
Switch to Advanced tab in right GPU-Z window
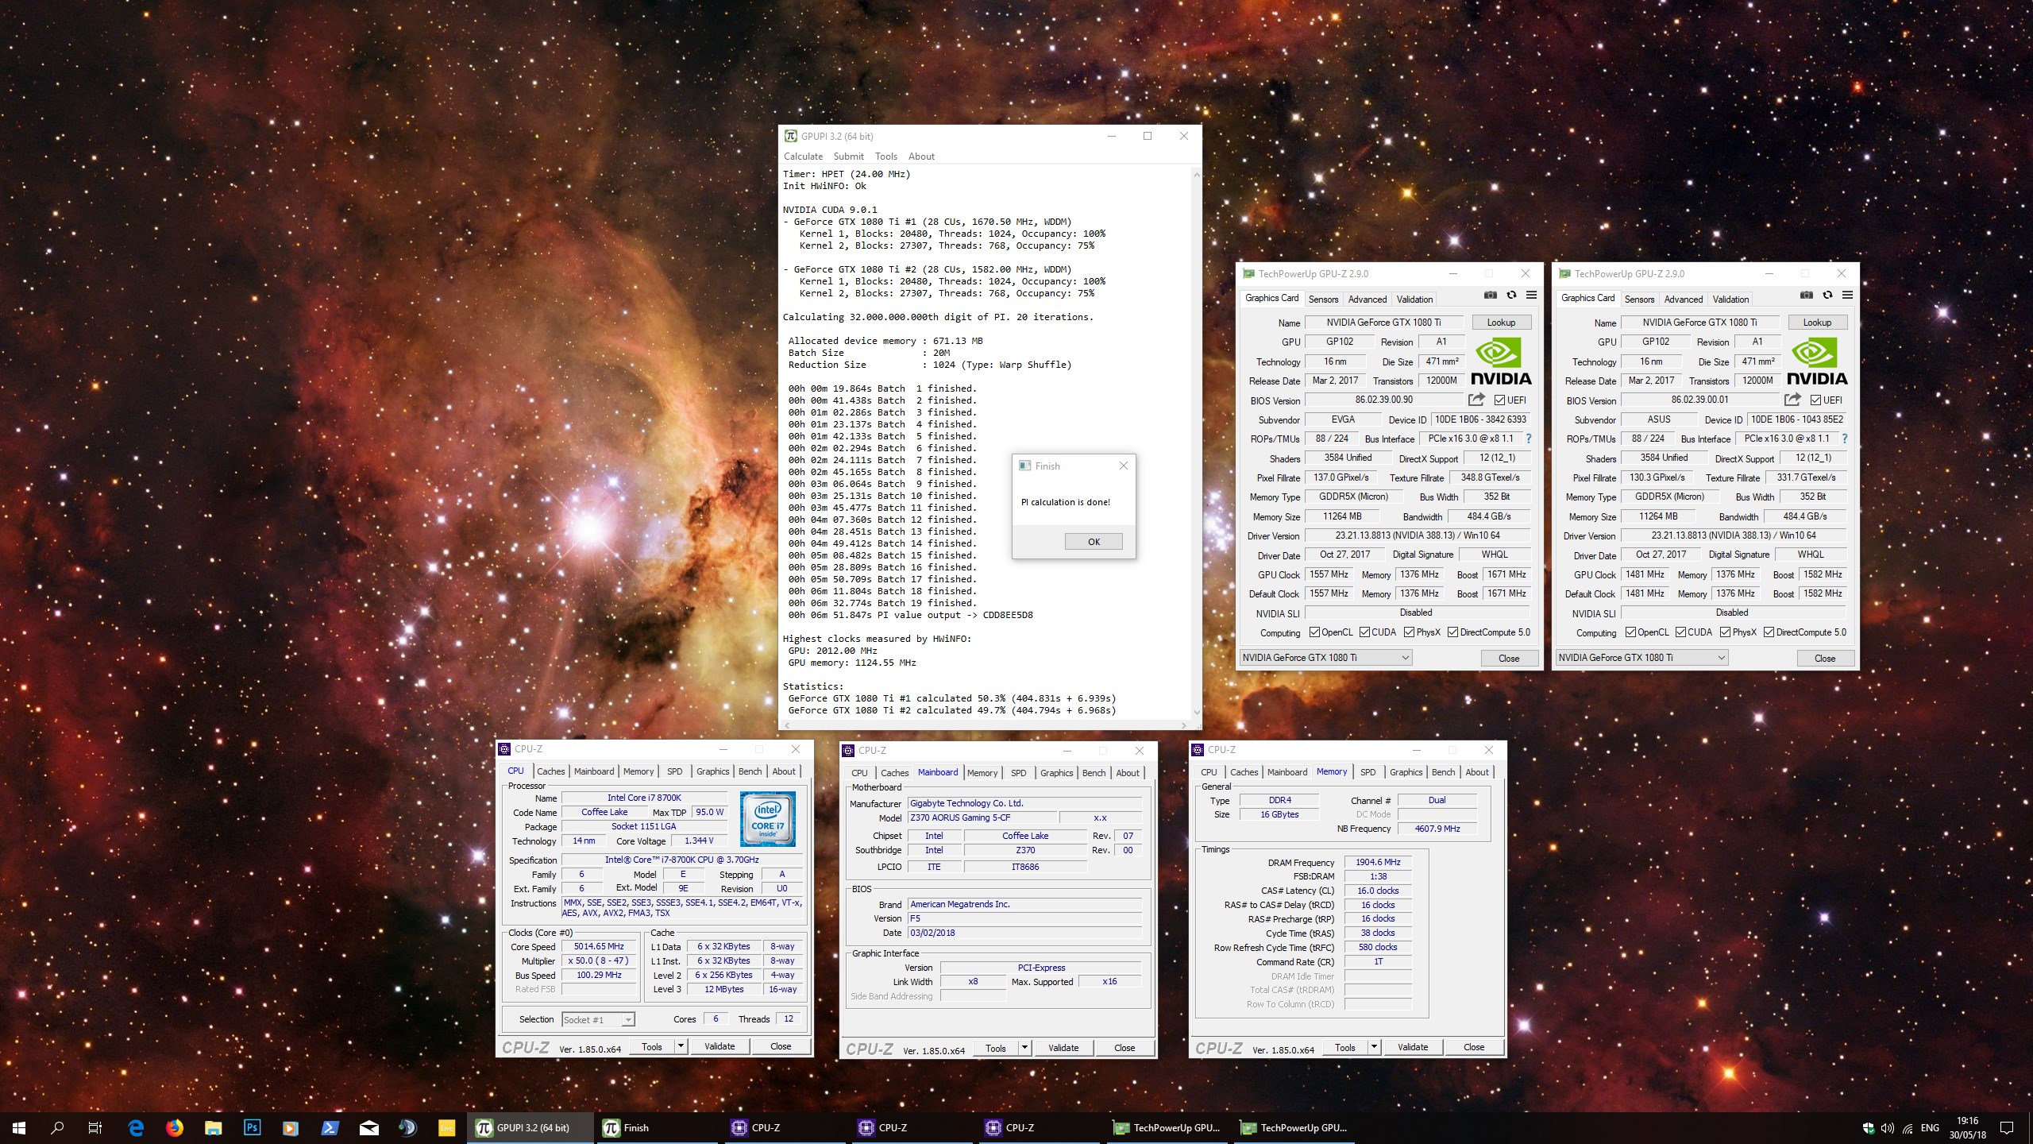(x=1683, y=300)
